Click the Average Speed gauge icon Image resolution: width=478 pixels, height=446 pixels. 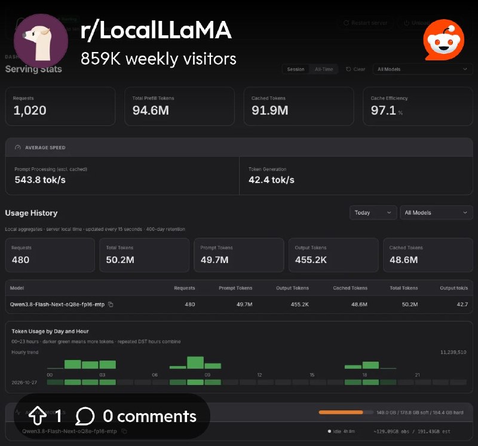pos(18,147)
